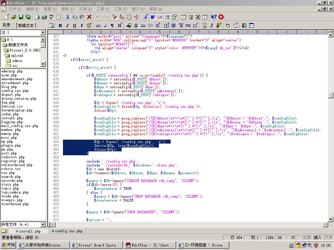Open the heading H tag dropdown
Screen dimensions: 334x250
click(x=120, y=25)
